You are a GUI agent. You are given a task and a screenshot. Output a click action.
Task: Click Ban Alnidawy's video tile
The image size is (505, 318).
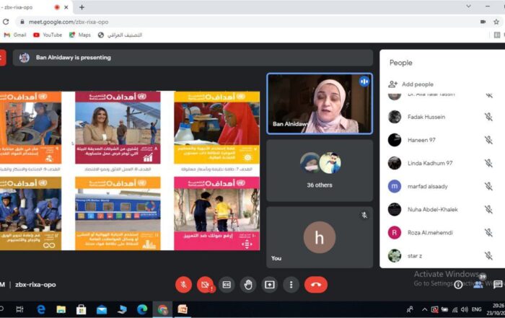click(x=320, y=103)
